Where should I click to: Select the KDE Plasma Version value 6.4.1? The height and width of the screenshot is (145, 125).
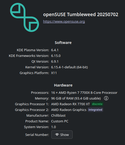[x=55, y=50]
